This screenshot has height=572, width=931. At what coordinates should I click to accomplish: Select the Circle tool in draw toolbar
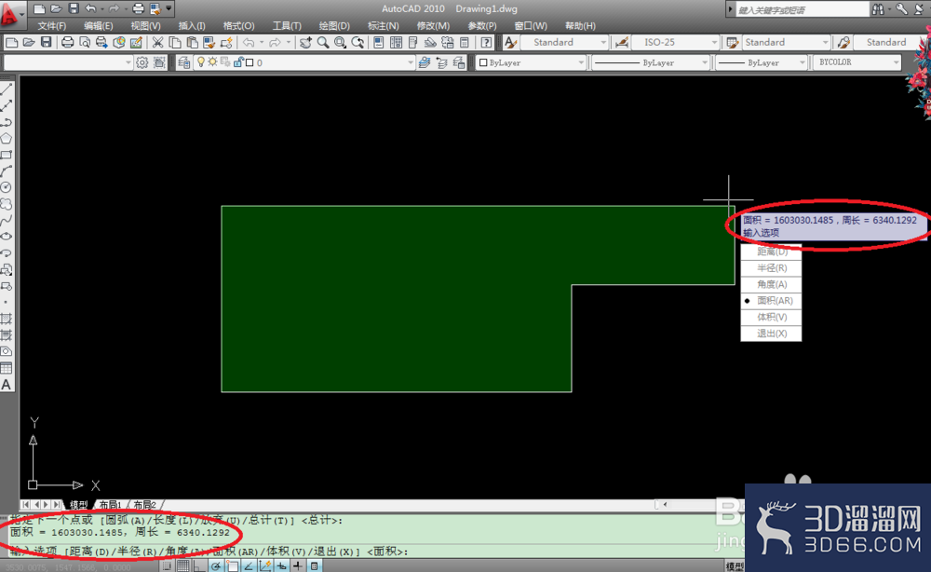pyautogui.click(x=7, y=187)
